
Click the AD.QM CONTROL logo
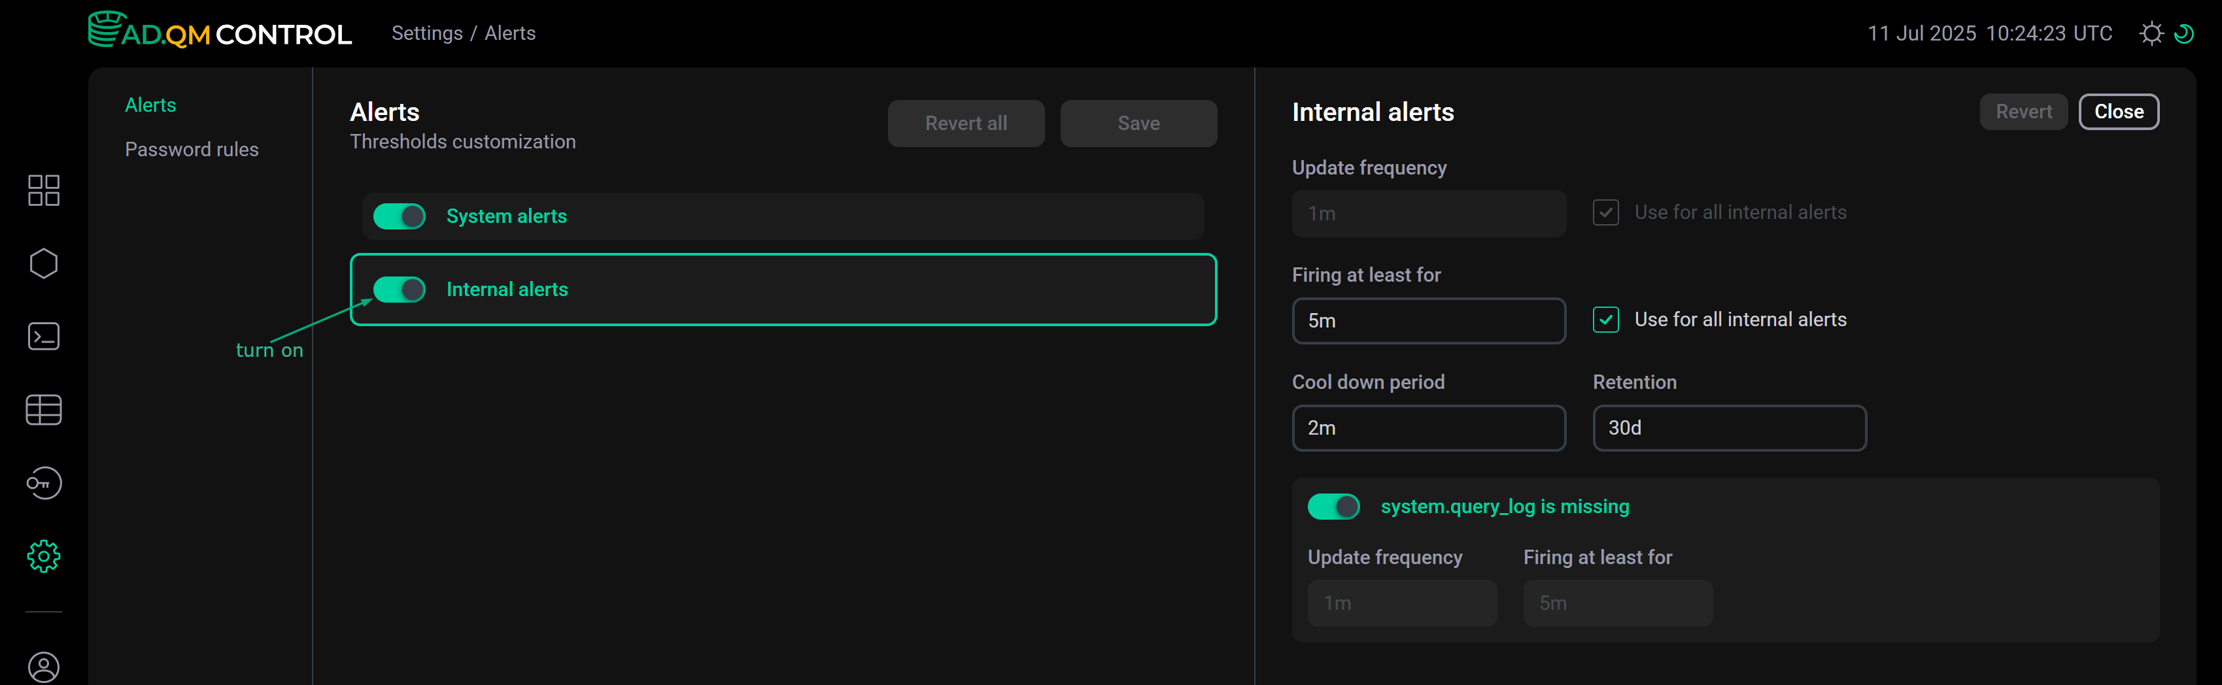(221, 32)
